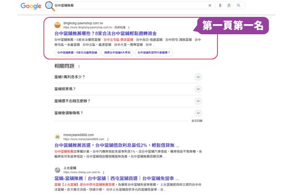Image resolution: width=293 pixels, height=195 pixels.
Task: Clear the search box with the X icon
Action: (210, 5)
